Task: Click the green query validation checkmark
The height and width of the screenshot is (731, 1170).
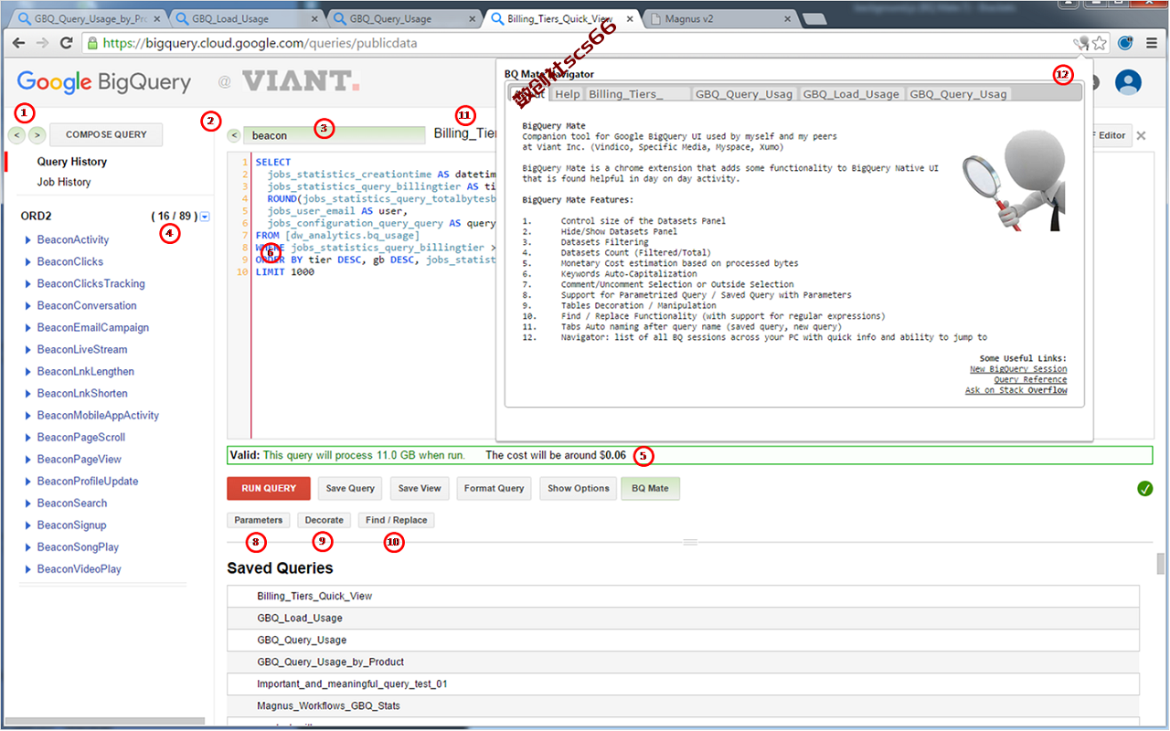Action: [1145, 489]
